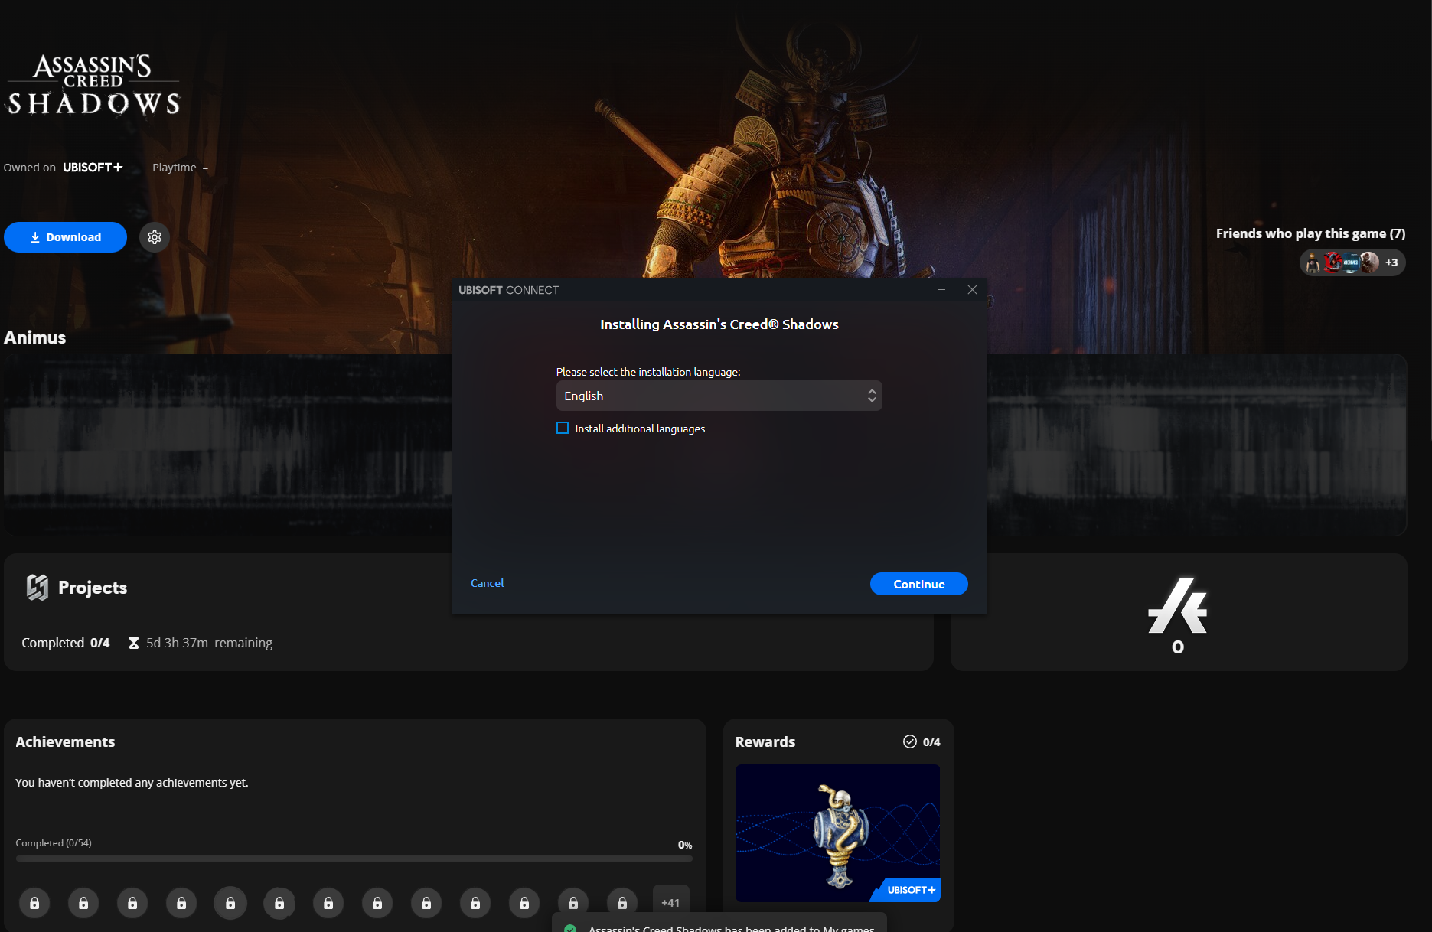Open the red hooded assassin friend avatar
Viewport: 1432px width, 932px height.
[x=1333, y=262]
